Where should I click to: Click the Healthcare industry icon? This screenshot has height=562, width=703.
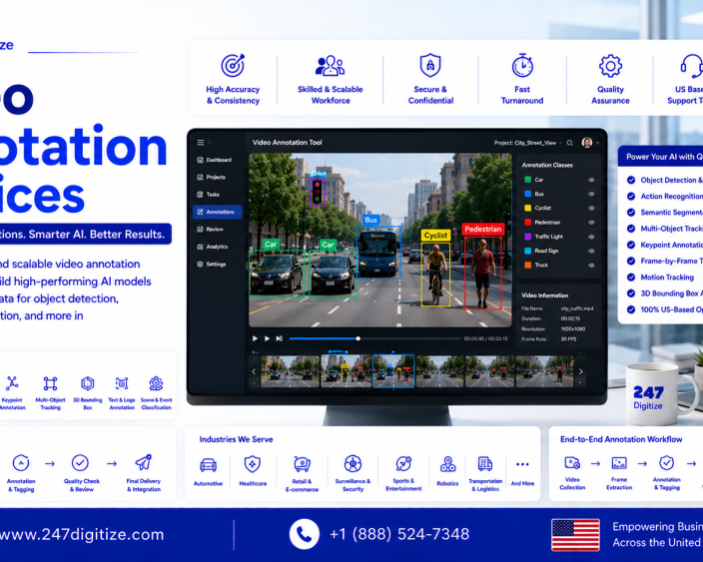(x=253, y=464)
